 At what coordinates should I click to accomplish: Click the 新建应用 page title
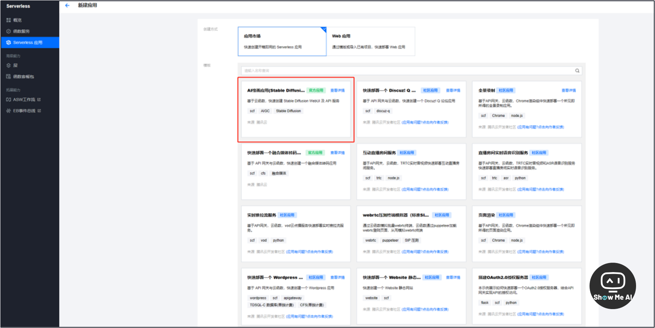click(x=88, y=6)
